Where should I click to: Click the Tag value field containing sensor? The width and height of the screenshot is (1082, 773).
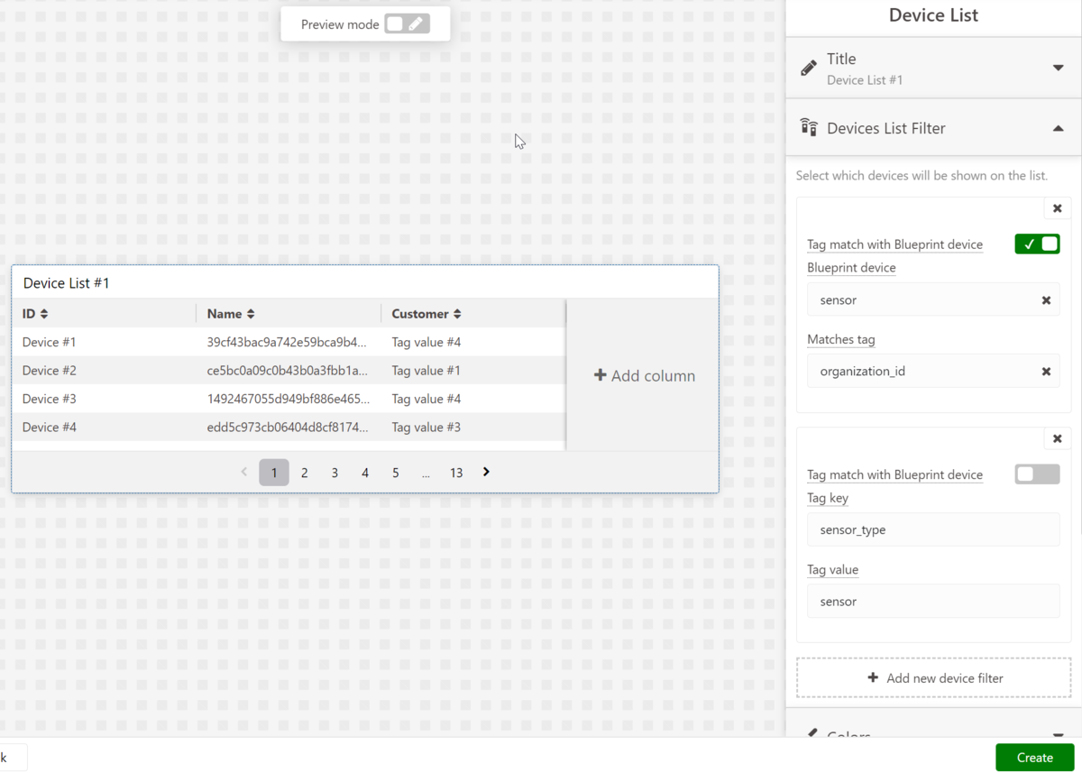pyautogui.click(x=933, y=602)
